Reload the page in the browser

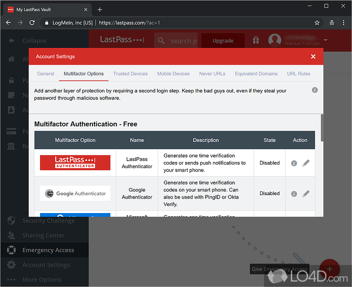click(x=32, y=23)
